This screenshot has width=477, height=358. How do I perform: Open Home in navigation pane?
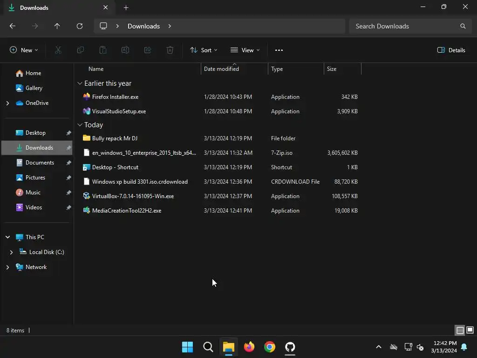(x=34, y=73)
